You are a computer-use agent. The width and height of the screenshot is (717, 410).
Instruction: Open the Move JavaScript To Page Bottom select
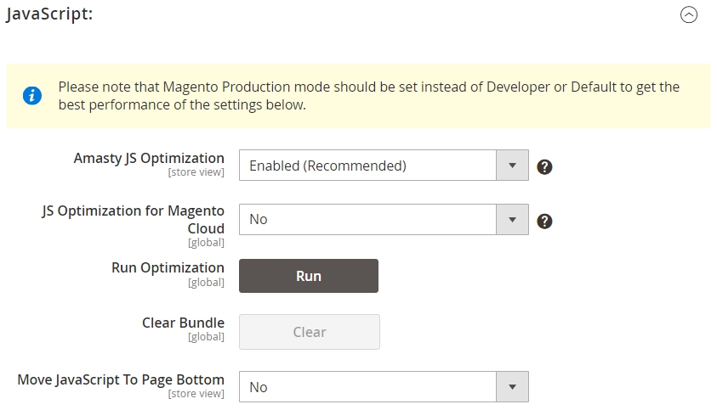click(x=384, y=387)
